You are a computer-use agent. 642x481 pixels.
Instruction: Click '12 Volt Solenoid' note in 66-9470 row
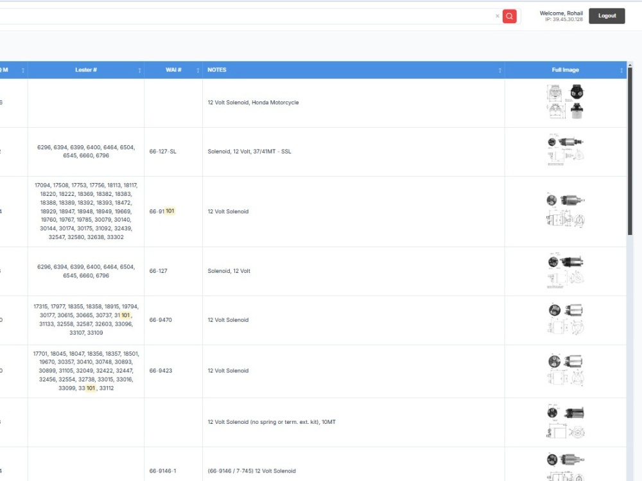coord(228,320)
